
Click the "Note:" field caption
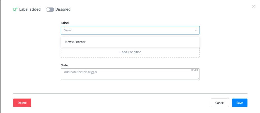[65, 65]
